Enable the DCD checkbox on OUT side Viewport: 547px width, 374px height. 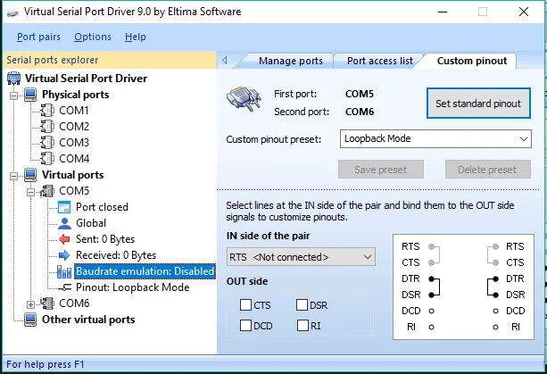click(x=245, y=326)
